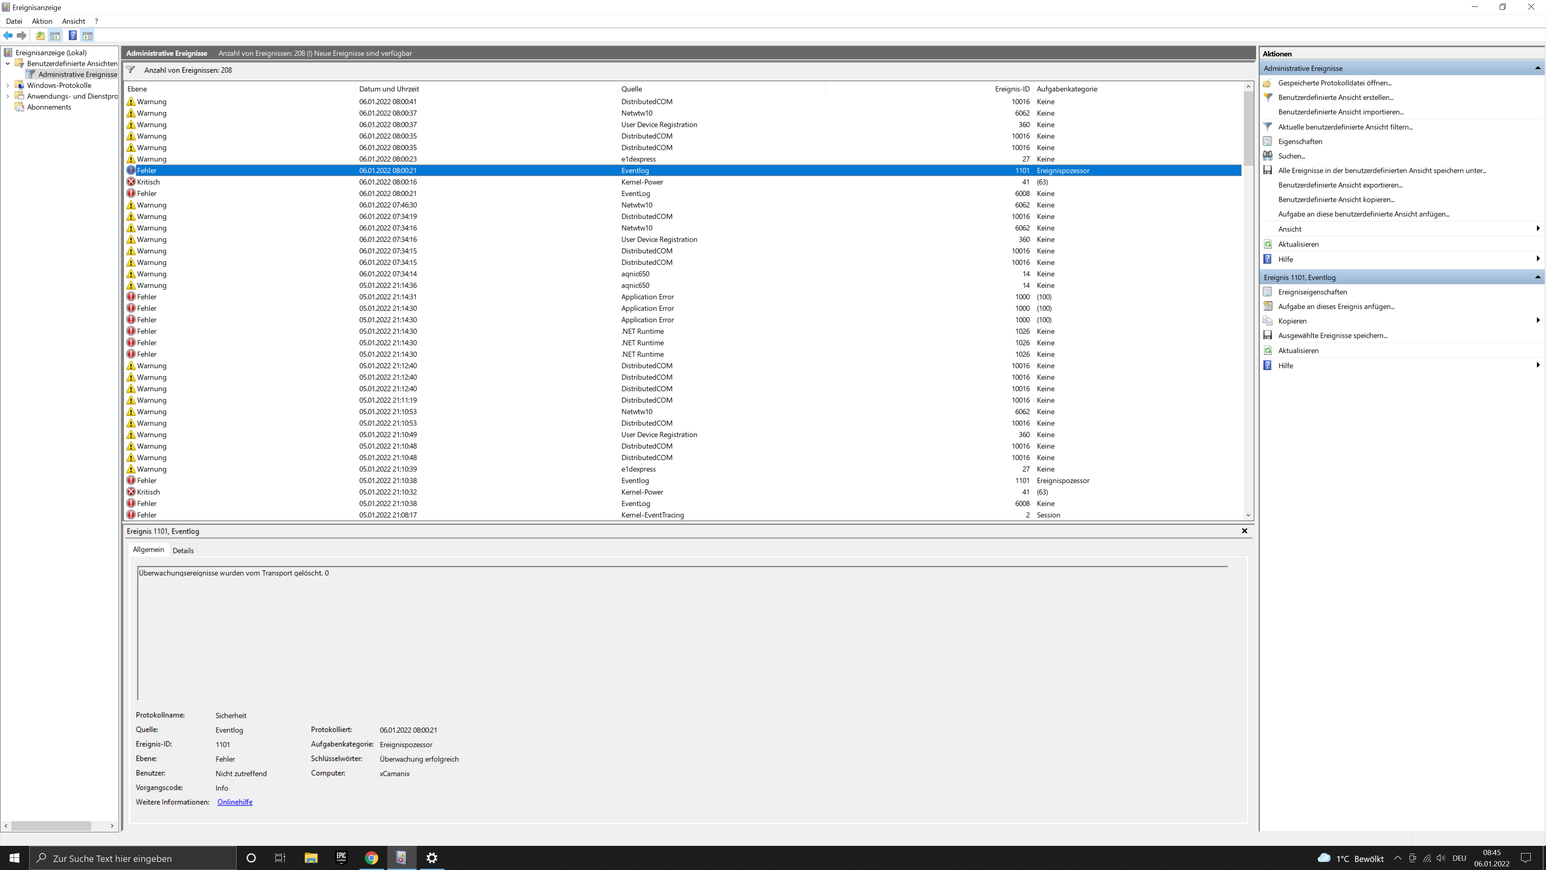
Task: Open the Onlinehilfe link
Action: [235, 802]
